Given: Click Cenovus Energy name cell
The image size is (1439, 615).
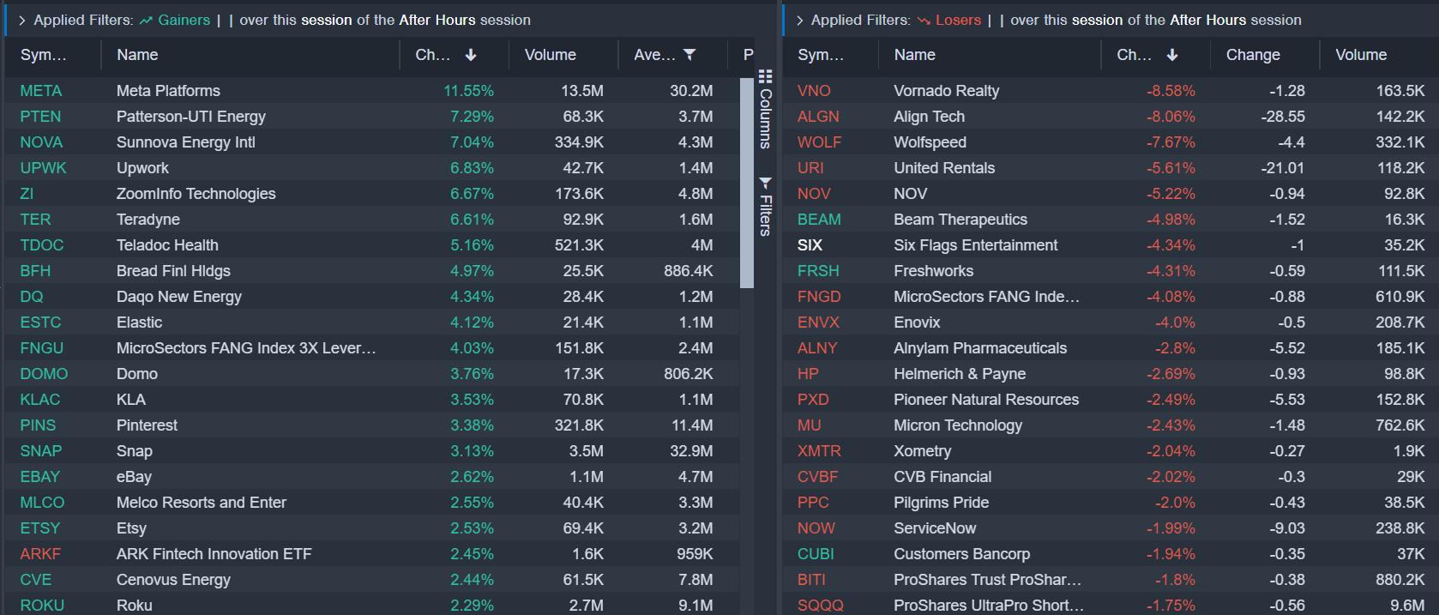Looking at the screenshot, I should point(173,580).
